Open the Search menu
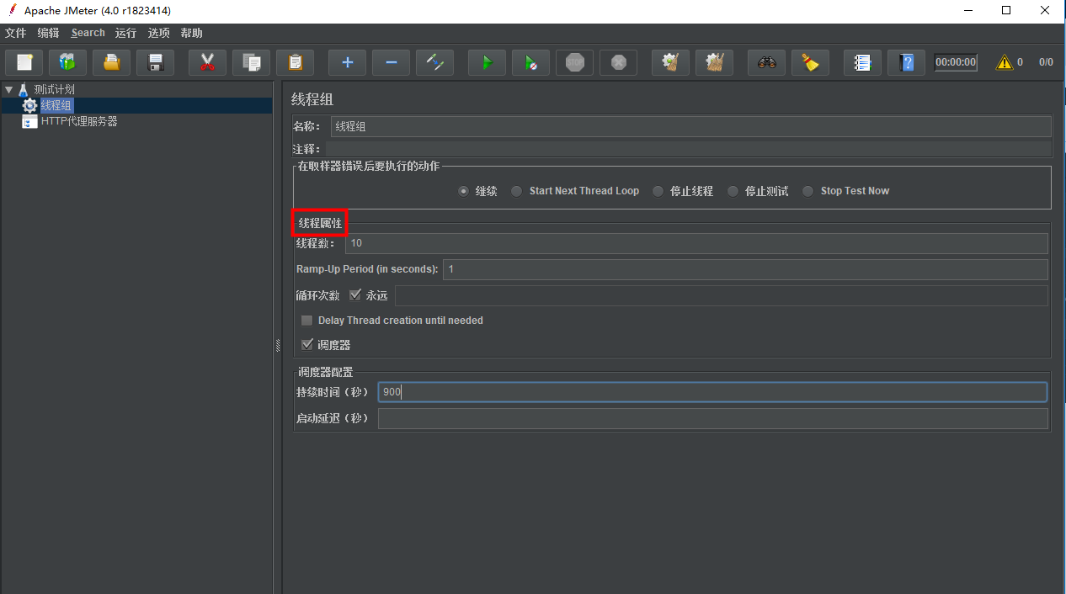This screenshot has height=594, width=1066. [88, 33]
